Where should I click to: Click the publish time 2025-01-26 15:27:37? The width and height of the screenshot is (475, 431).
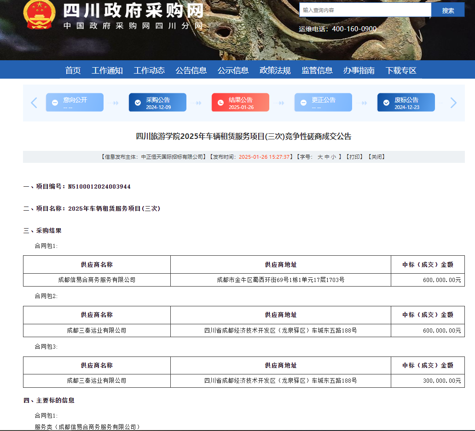[264, 157]
